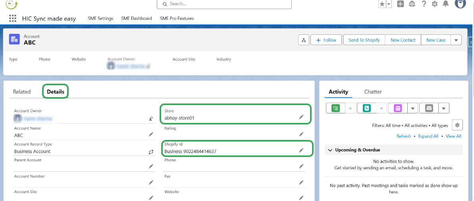Open the Setup gear icon
The image size is (474, 201).
coord(435,4)
